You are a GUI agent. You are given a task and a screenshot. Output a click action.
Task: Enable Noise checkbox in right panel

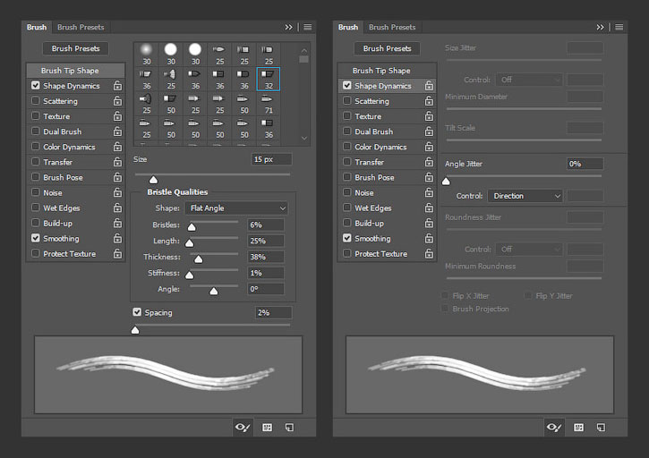pyautogui.click(x=346, y=192)
